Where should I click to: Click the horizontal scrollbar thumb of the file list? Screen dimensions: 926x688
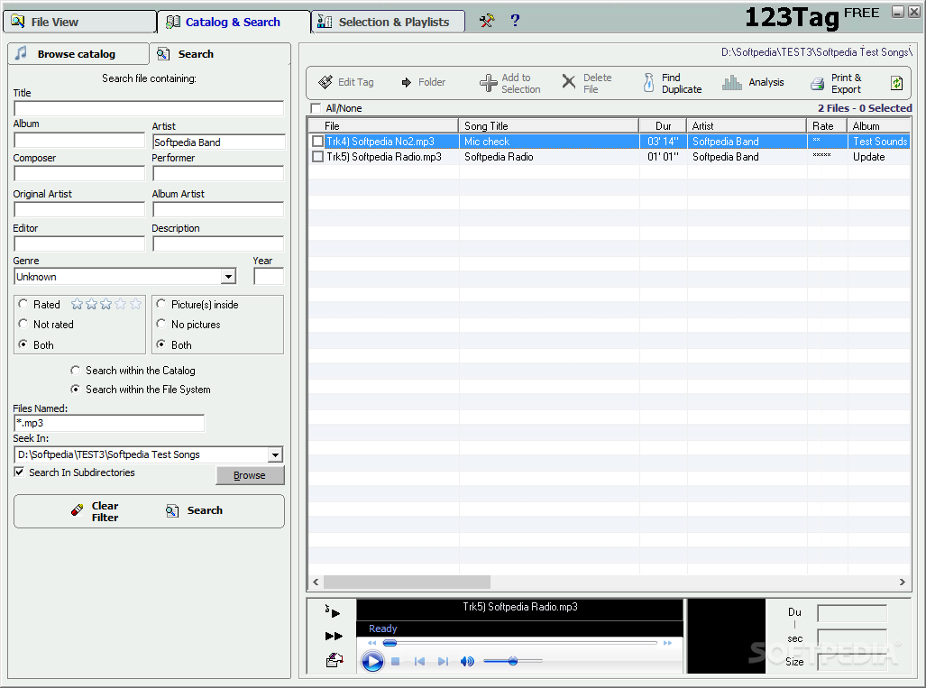coord(407,582)
